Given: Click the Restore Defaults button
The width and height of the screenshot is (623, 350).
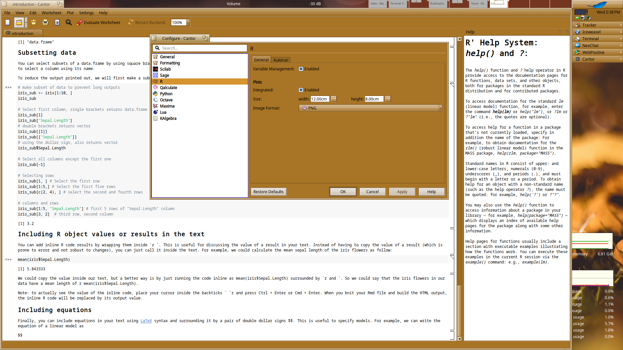Looking at the screenshot, I should (x=268, y=192).
